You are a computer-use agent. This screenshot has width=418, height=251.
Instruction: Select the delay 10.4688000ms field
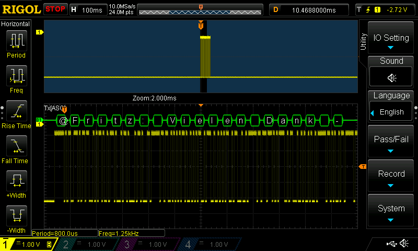click(309, 10)
